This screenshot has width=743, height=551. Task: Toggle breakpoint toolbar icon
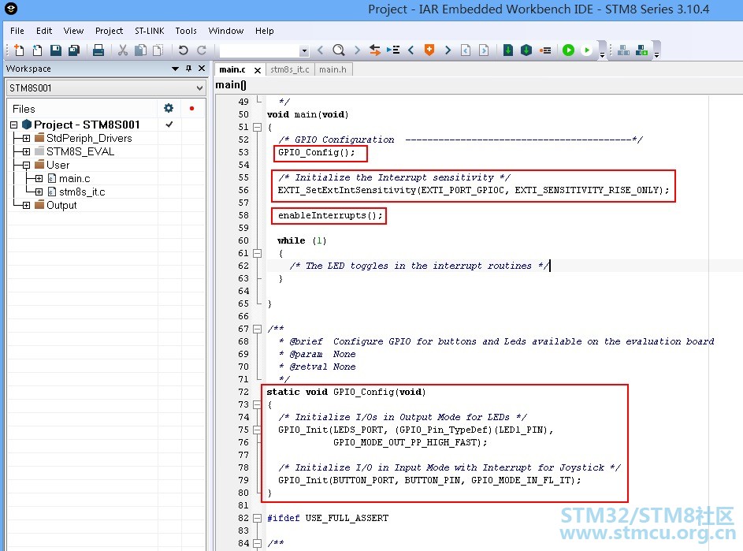(545, 50)
